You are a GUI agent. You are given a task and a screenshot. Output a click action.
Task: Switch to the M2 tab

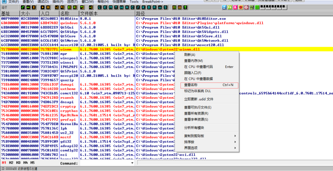pyautogui.click(x=11, y=163)
